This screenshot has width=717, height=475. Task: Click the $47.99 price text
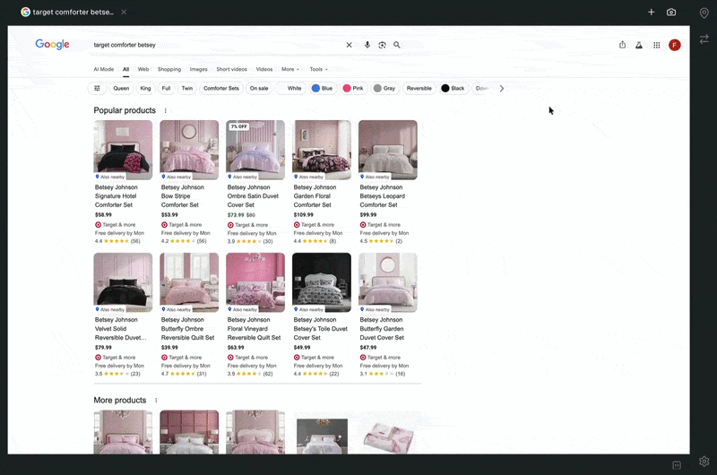coord(367,348)
